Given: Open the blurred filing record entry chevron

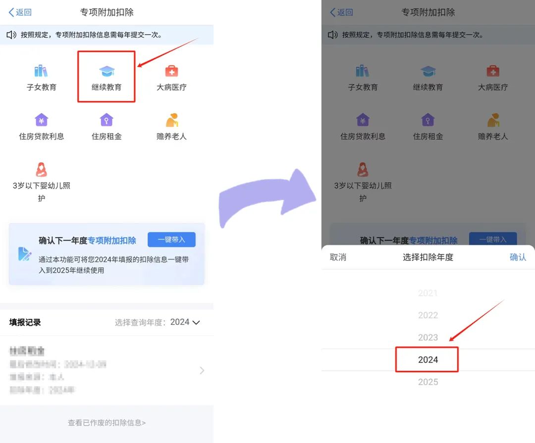Looking at the screenshot, I should click(x=202, y=370).
